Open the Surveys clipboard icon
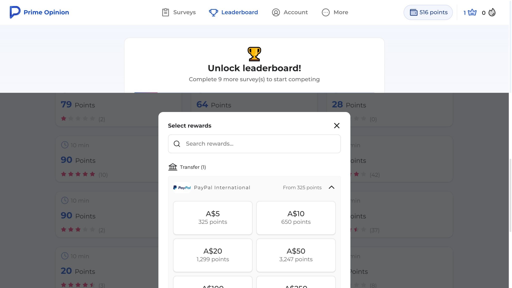 pyautogui.click(x=165, y=12)
